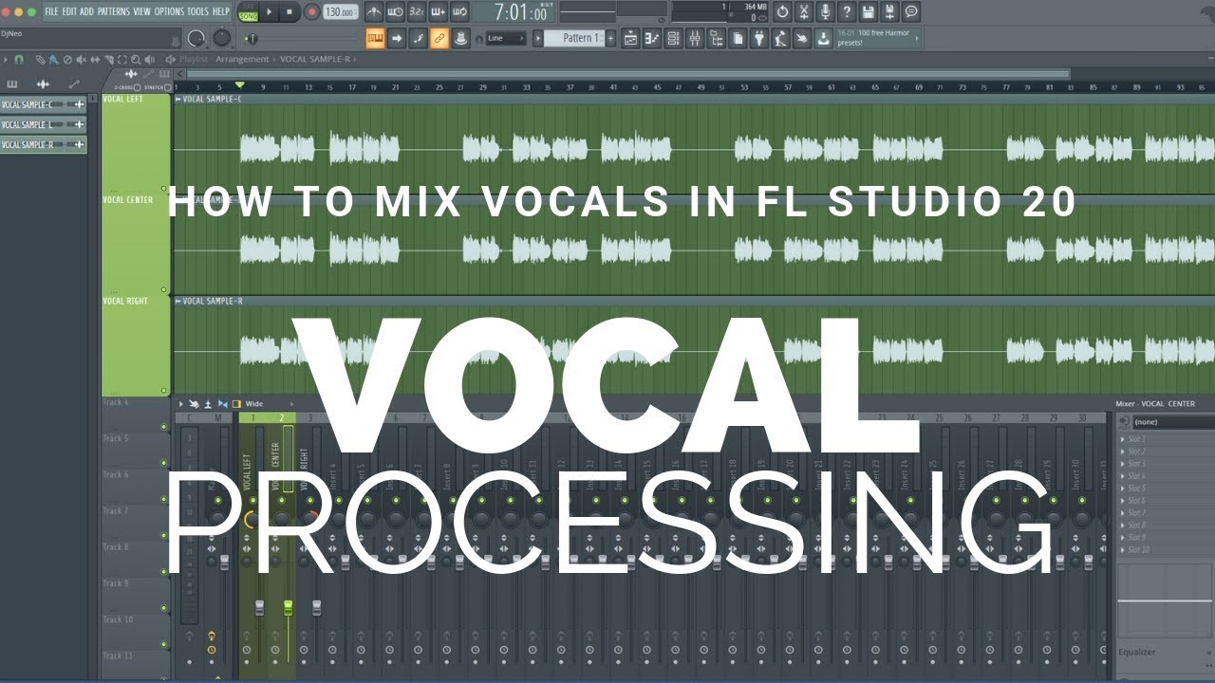Toggle blend recording overdub icon
Image resolution: width=1215 pixels, height=683 pixels.
(x=438, y=12)
